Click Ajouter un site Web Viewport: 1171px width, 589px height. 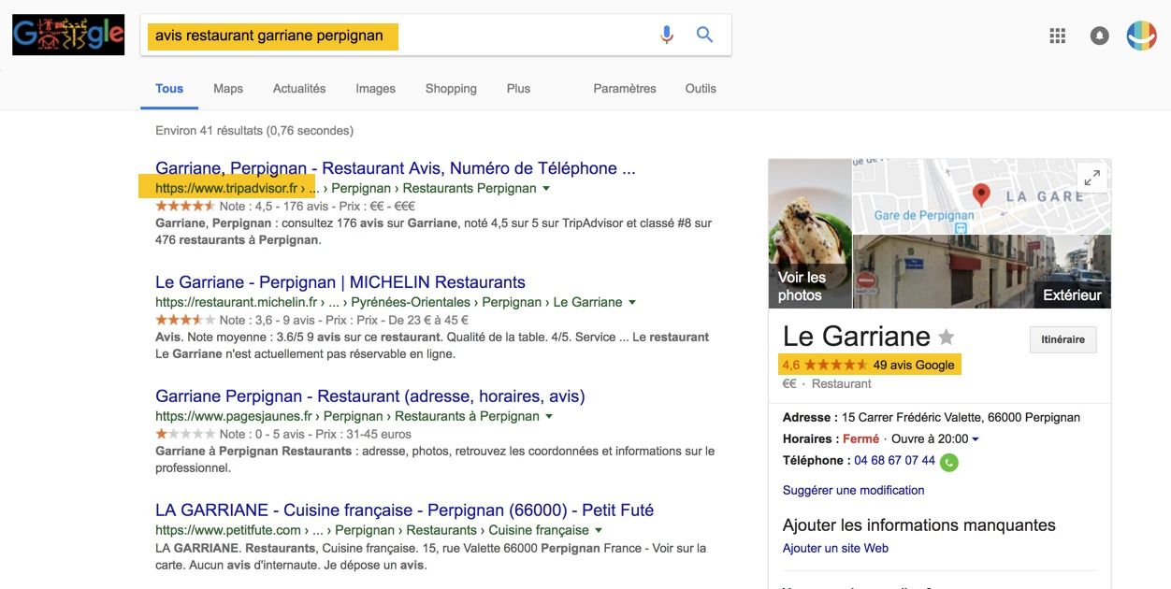[835, 548]
